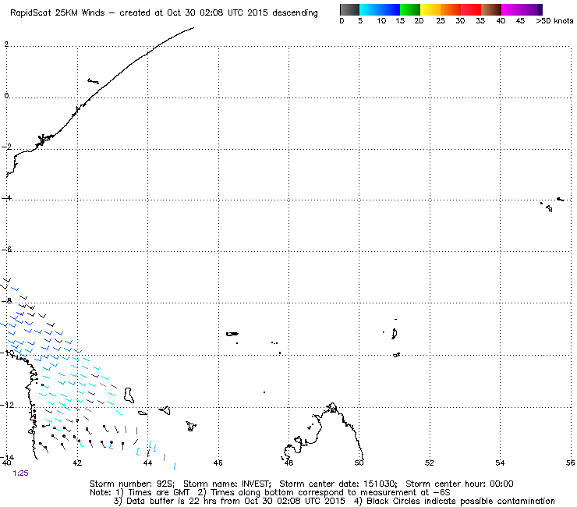Click the gray 0-5 knots color band
This screenshot has height=507, width=577.
coord(349,9)
